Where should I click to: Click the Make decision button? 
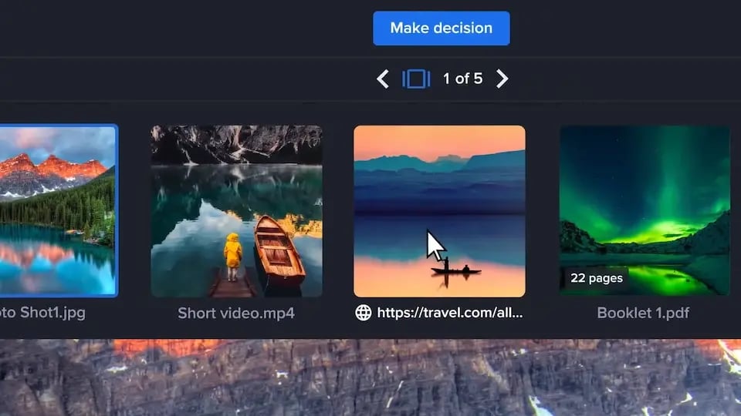(x=441, y=29)
